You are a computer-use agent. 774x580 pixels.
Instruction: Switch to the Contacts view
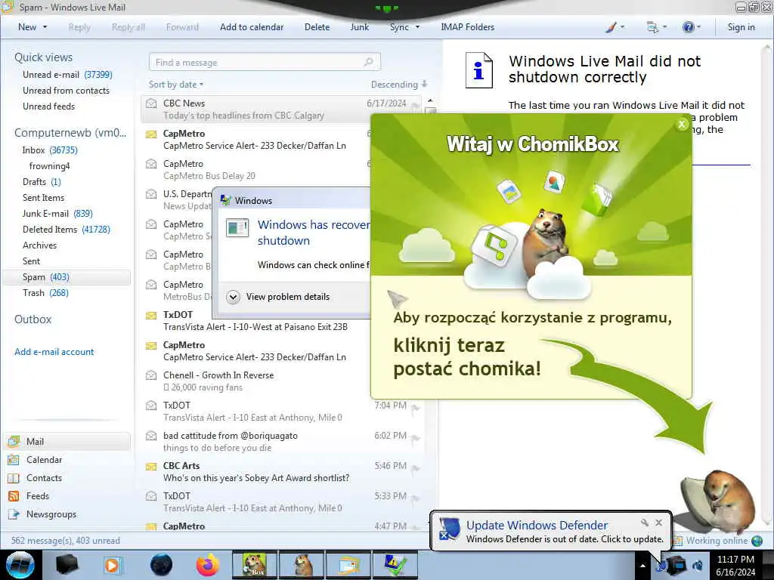(44, 478)
